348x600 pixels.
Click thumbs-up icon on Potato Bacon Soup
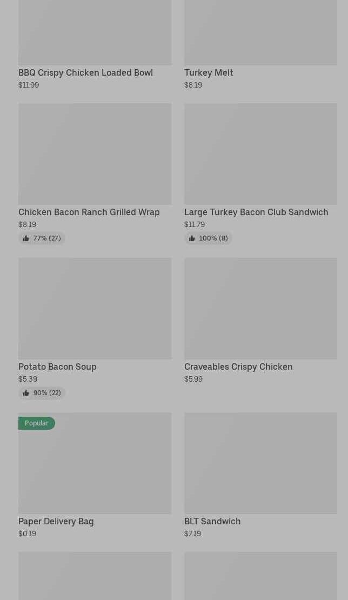pos(26,393)
